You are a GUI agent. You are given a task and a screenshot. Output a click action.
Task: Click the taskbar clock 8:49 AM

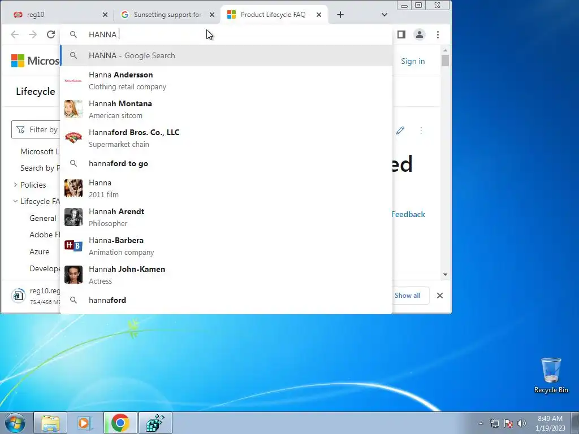(x=550, y=423)
